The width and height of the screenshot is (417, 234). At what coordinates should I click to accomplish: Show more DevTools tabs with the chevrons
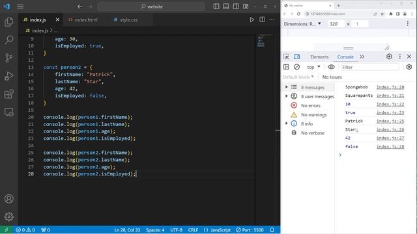[x=362, y=57]
